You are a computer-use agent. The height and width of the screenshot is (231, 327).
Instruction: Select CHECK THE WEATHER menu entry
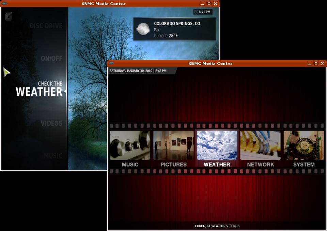pos(39,89)
